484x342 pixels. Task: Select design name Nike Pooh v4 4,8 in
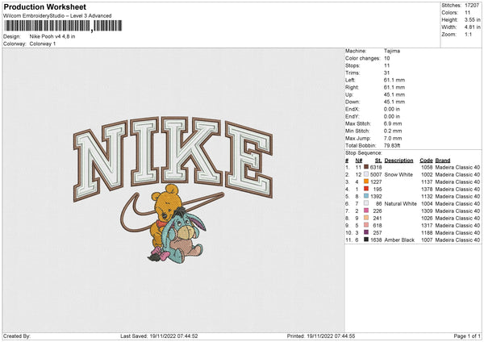(x=52, y=36)
